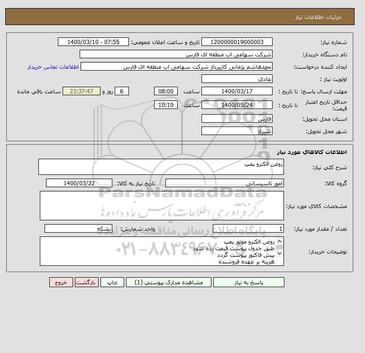365x353 pixels.
Task: Click the توضیحات خریدار notes area
Action: click(x=162, y=251)
